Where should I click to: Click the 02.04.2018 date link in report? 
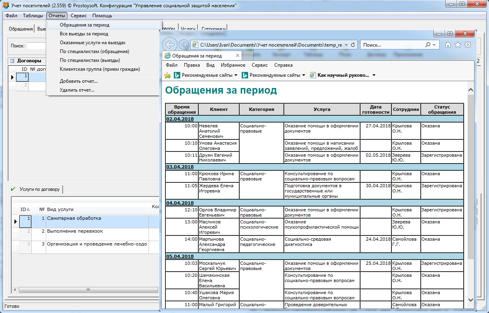(x=180, y=119)
